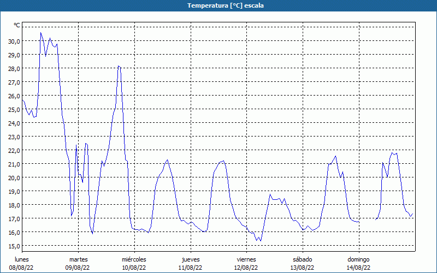This screenshot has height=273, width=437.
Task: Select the 14/08/22 date label
Action: tap(358, 268)
